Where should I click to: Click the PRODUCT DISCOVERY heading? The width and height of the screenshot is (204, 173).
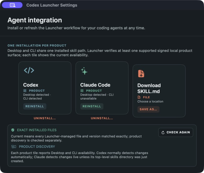37,147
